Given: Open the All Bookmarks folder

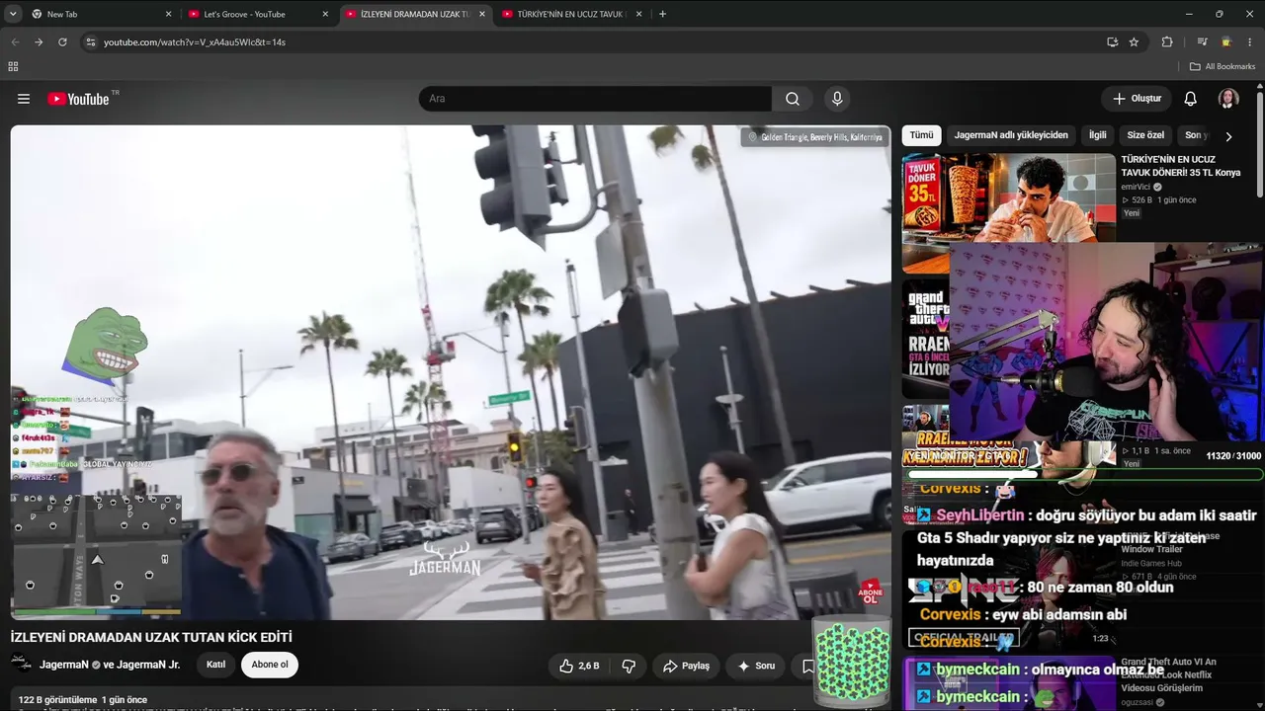Looking at the screenshot, I should point(1223,66).
